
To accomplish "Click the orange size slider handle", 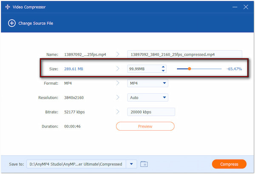I will (190, 68).
